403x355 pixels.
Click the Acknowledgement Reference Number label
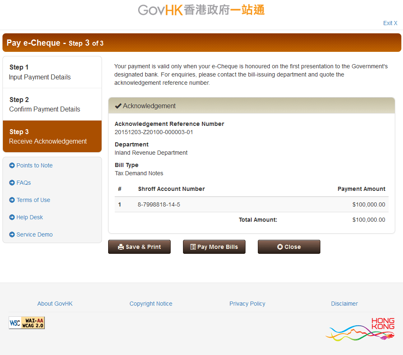(169, 124)
